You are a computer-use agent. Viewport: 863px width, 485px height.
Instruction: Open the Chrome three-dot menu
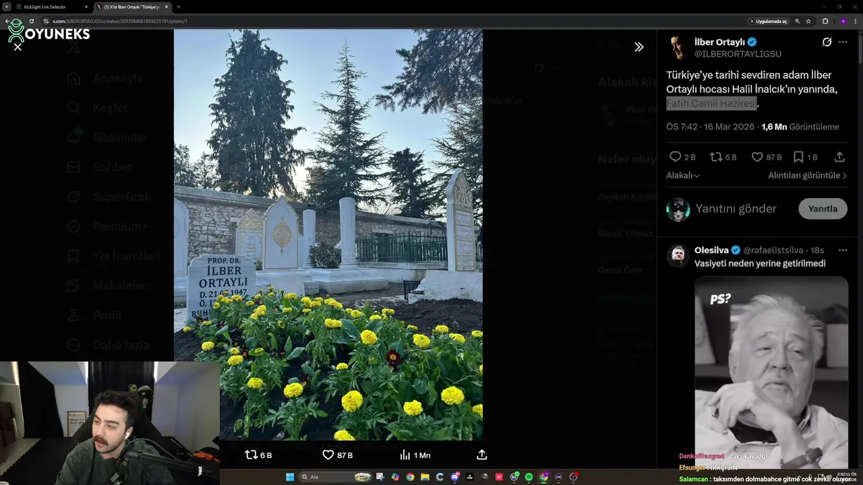(x=856, y=21)
